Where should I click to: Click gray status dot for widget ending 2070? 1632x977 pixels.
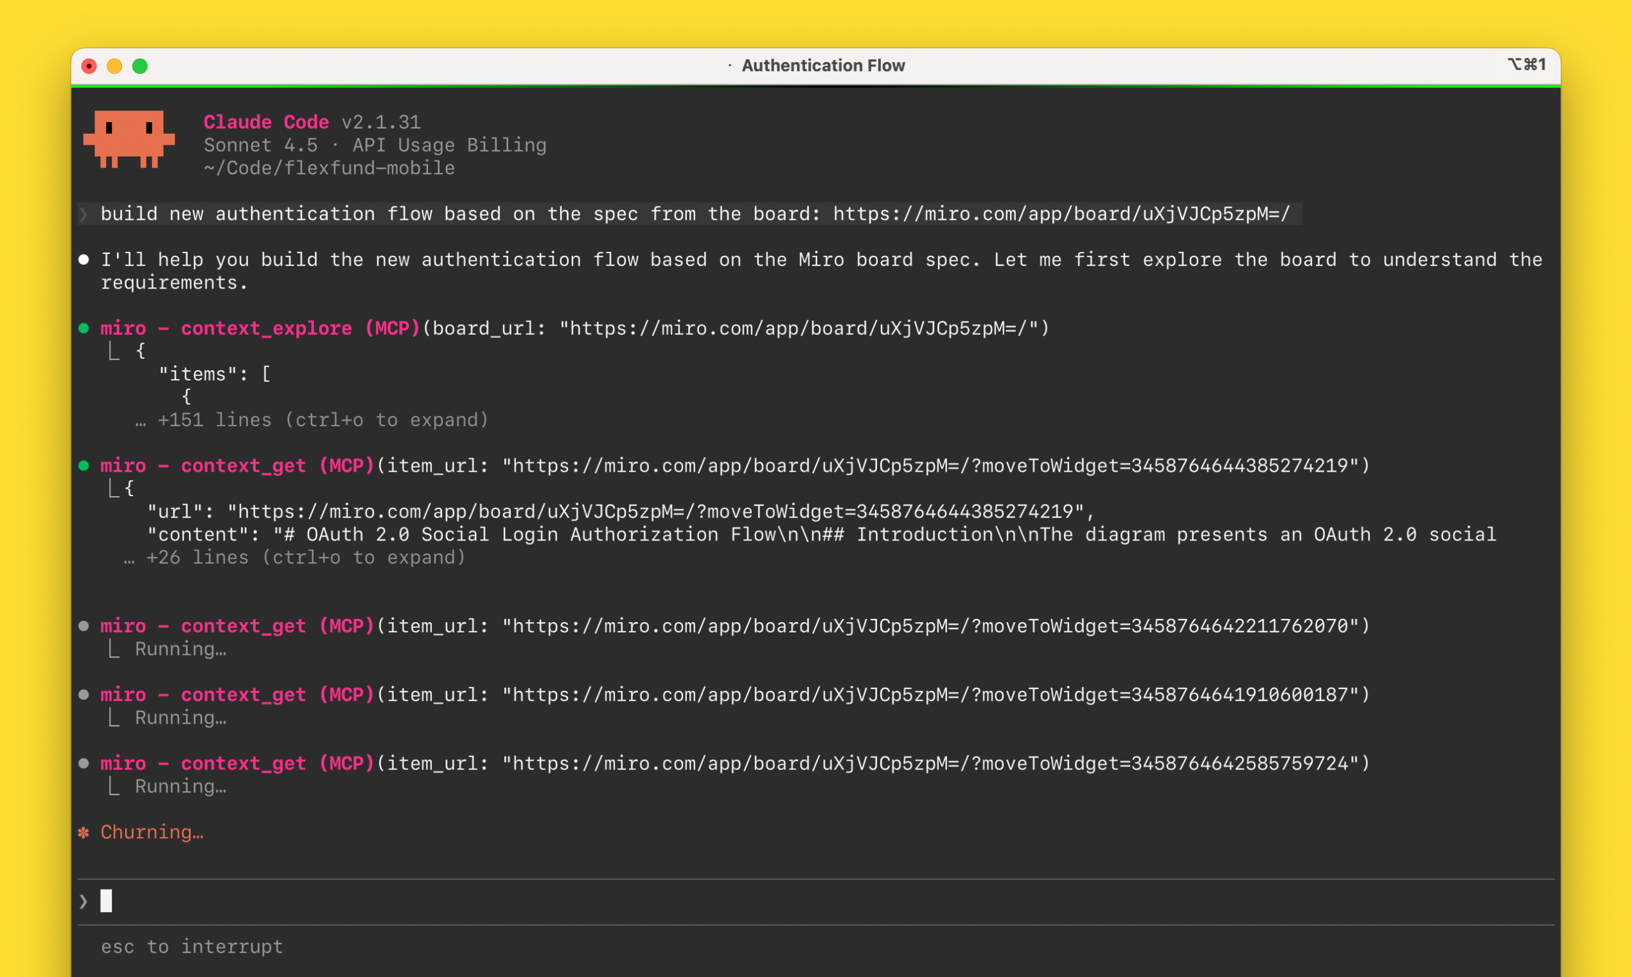point(84,626)
